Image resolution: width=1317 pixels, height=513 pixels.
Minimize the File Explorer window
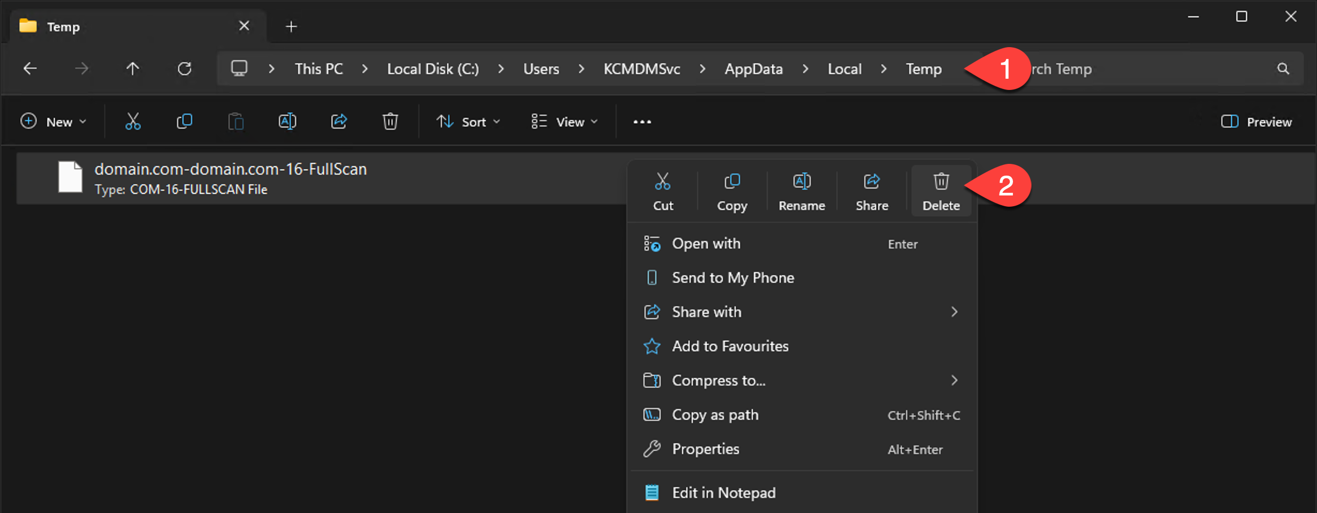(1193, 17)
